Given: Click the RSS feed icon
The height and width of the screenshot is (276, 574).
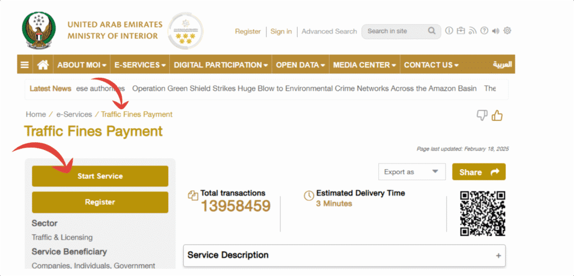Looking at the screenshot, I should tap(473, 31).
